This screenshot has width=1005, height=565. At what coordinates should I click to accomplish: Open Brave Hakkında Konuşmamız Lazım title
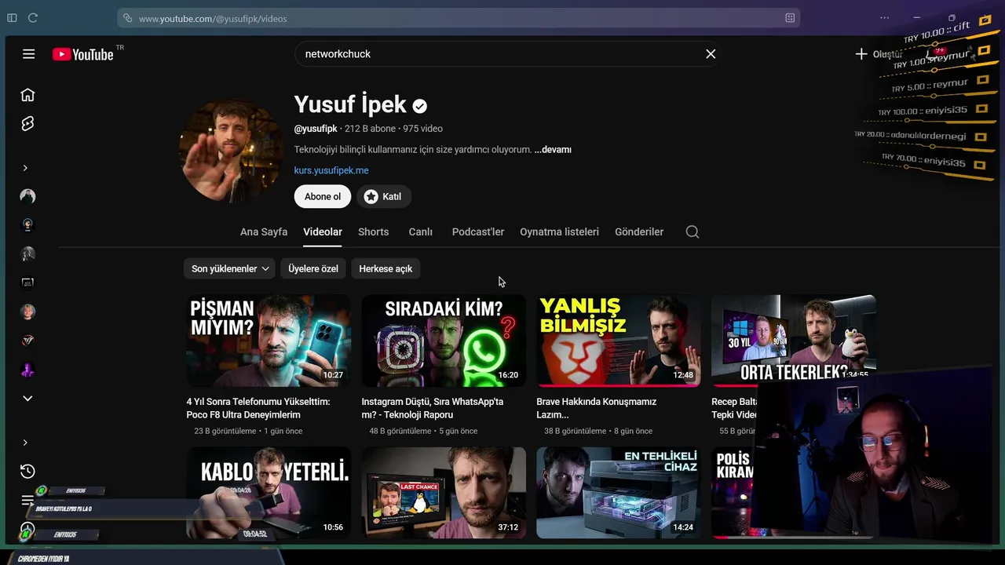596,408
